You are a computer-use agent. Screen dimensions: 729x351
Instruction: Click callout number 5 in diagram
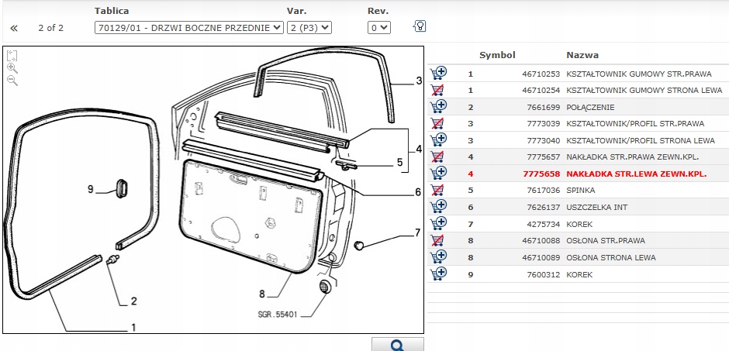coord(399,163)
